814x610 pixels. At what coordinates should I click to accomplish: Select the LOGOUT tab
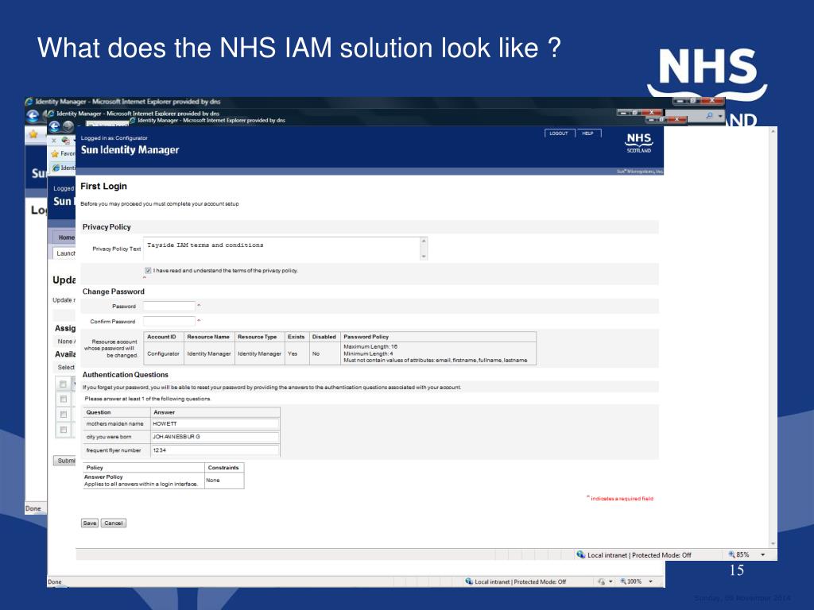tap(559, 133)
